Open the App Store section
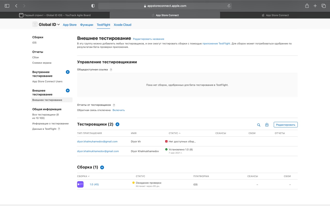The height and width of the screenshot is (206, 330). coord(70,25)
